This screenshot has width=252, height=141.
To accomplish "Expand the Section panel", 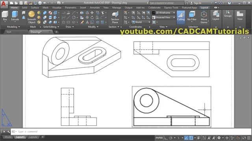I will [x=114, y=27].
